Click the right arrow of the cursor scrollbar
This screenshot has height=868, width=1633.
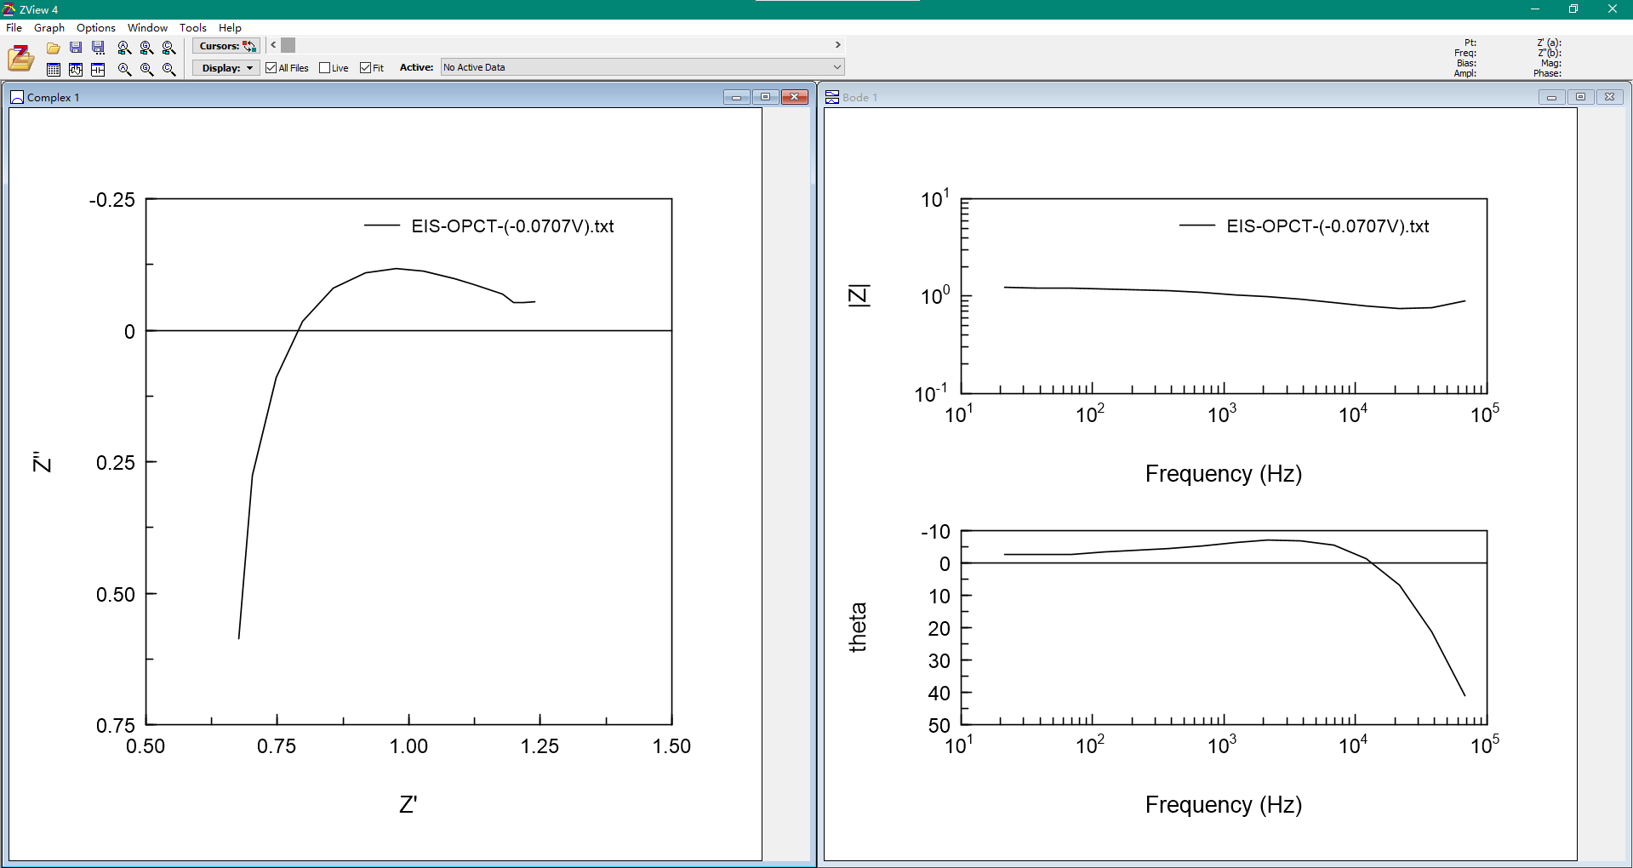point(837,45)
